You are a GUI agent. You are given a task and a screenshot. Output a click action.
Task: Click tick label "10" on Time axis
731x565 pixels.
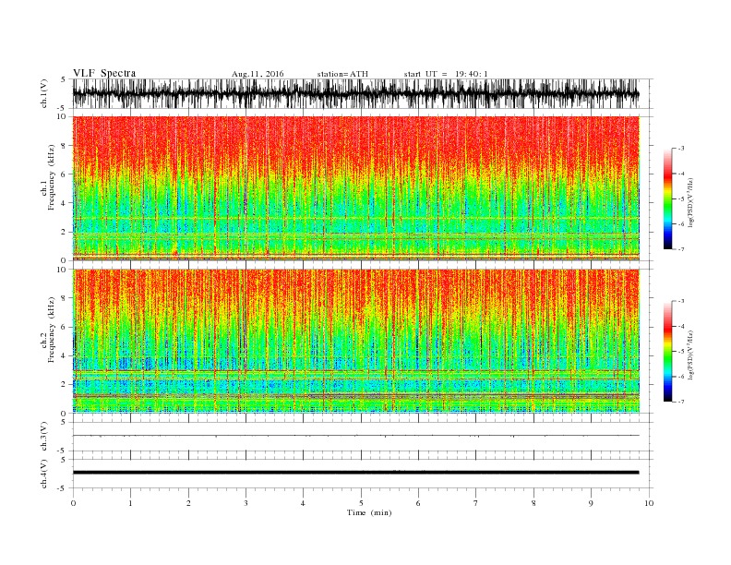pyautogui.click(x=649, y=503)
